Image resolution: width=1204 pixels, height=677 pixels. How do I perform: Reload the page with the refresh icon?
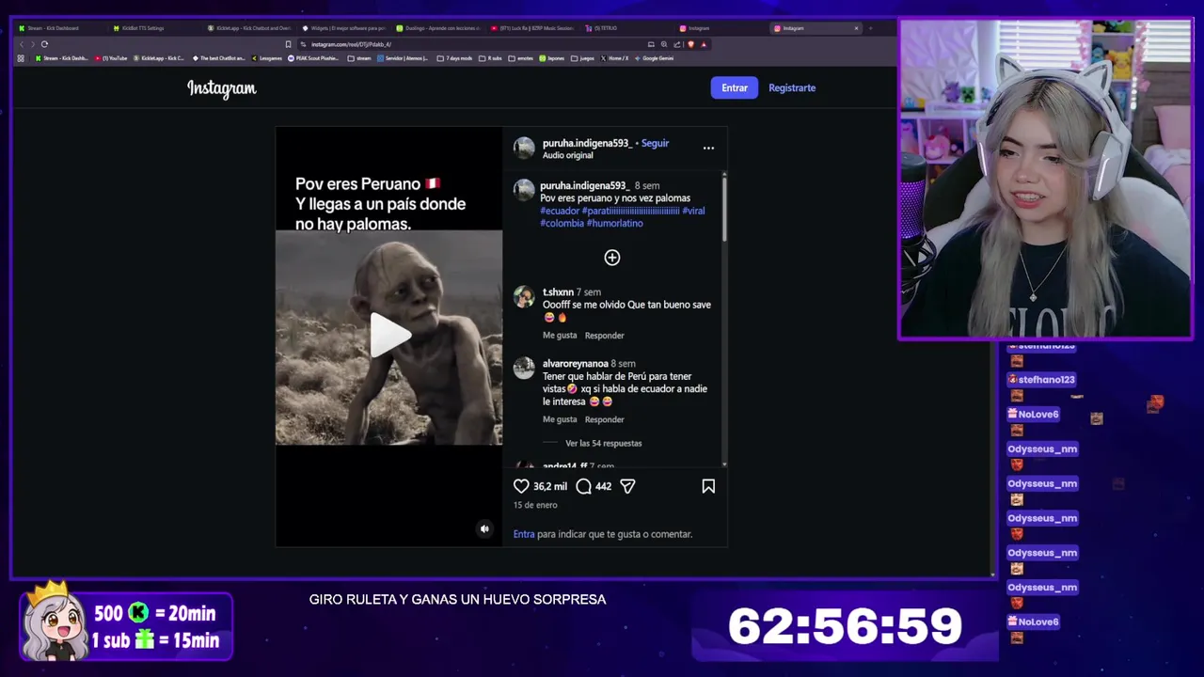pos(44,44)
